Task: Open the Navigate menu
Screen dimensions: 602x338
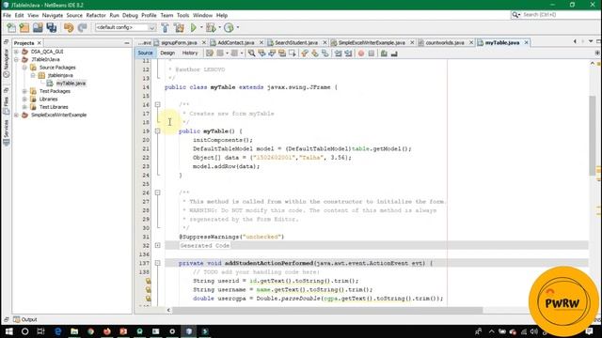Action: click(53, 15)
